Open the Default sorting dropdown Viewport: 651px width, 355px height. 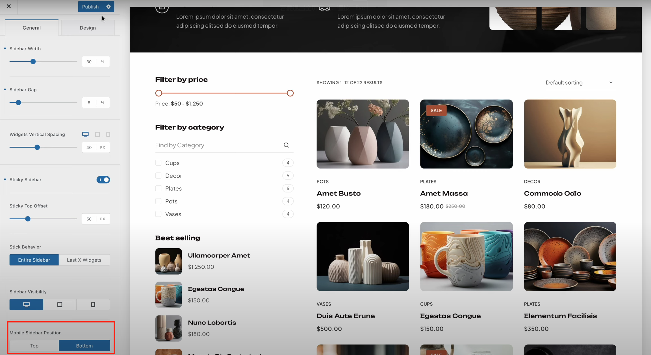coord(580,83)
